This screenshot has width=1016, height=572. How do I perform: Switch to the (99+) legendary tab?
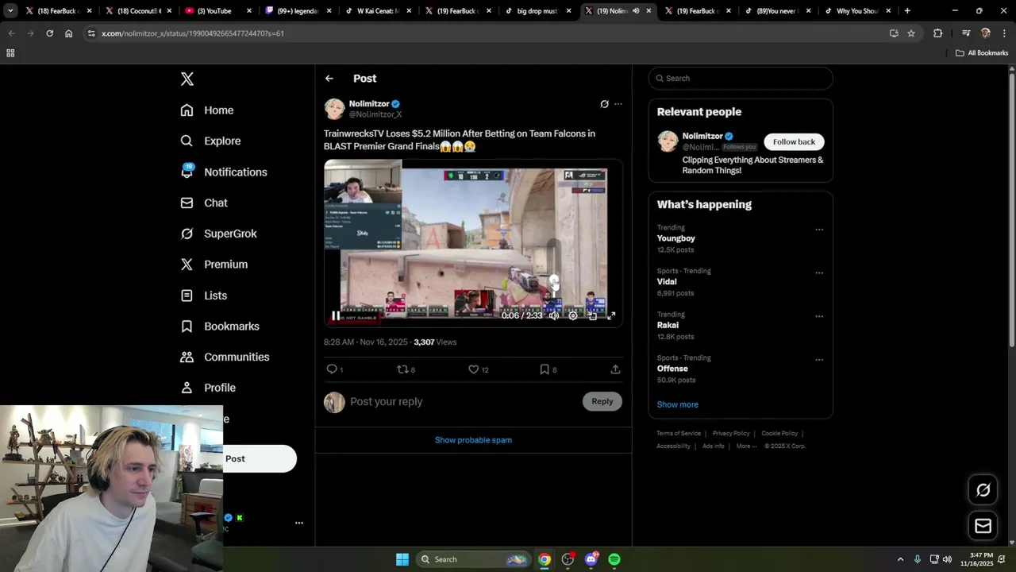pos(297,11)
